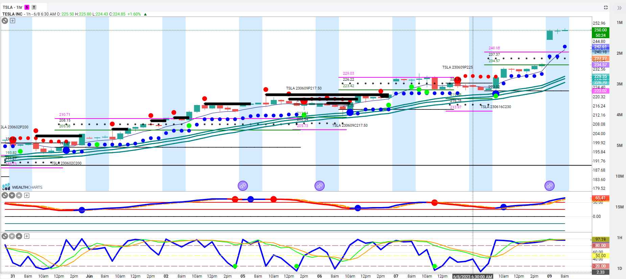626x279 pixels.
Task: Click the gray T badge beside TSLA - 1hr
Action: pos(34,7)
